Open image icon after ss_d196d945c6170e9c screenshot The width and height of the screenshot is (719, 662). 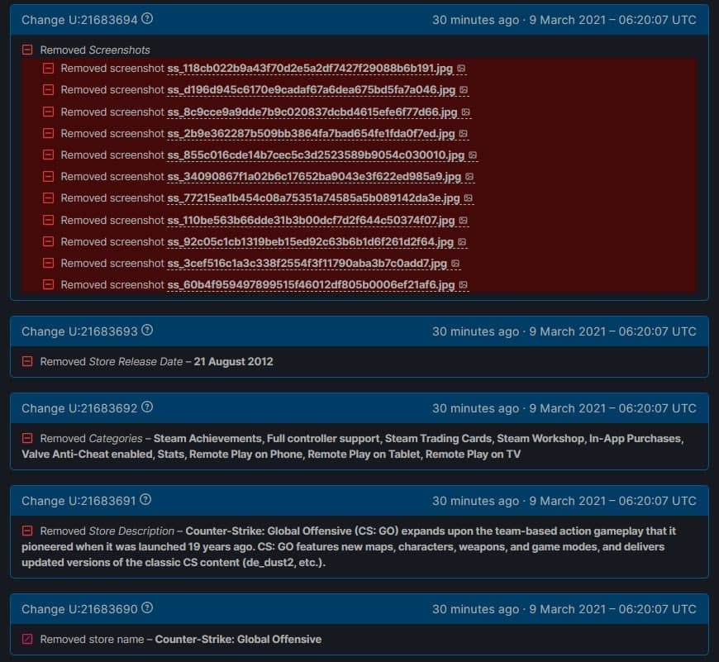(464, 90)
